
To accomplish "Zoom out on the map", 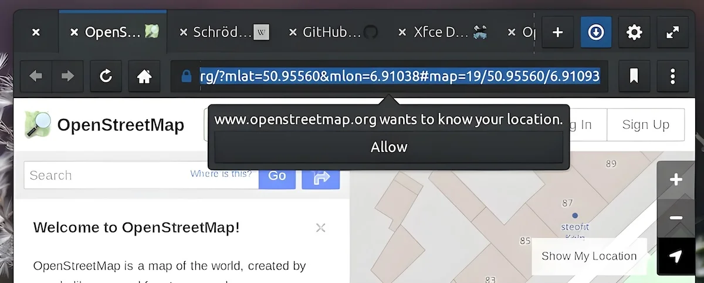I will (676, 218).
